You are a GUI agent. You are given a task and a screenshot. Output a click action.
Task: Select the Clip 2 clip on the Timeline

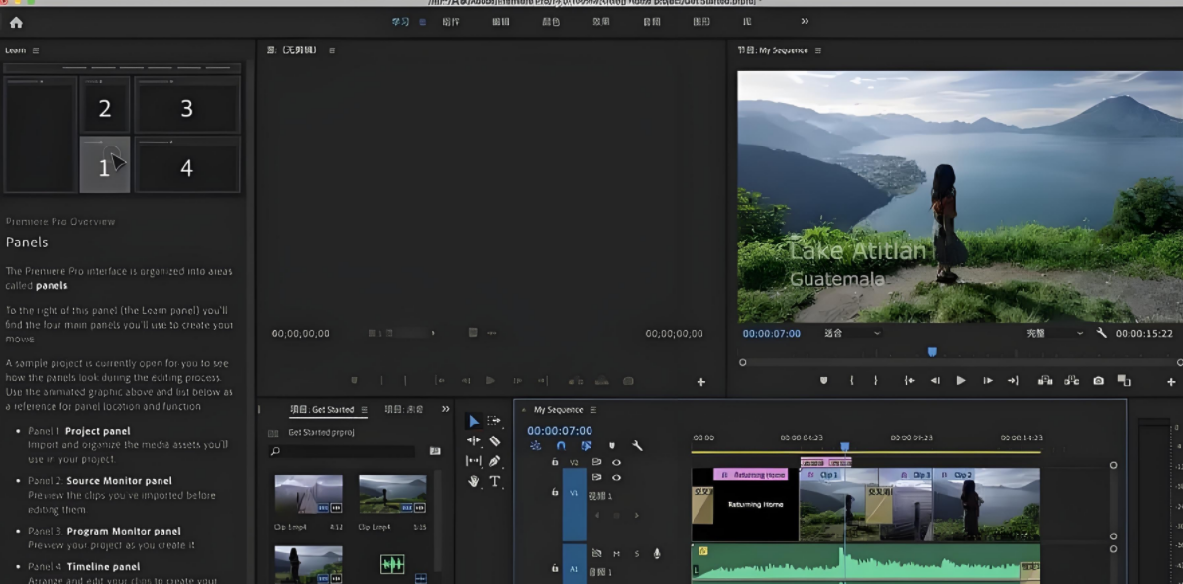tap(986, 504)
